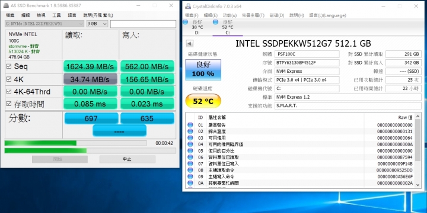
Task: Click the write score 635 box
Action: [x=147, y=118]
